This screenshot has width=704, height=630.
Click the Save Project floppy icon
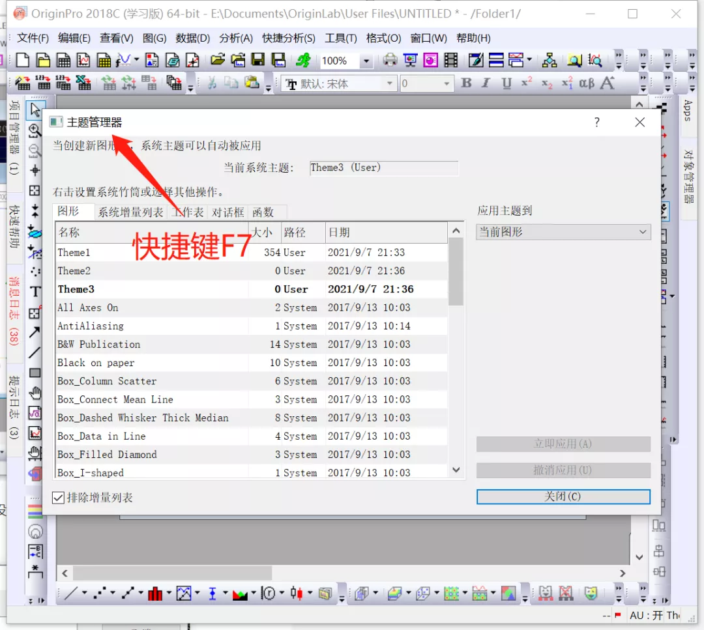258,60
